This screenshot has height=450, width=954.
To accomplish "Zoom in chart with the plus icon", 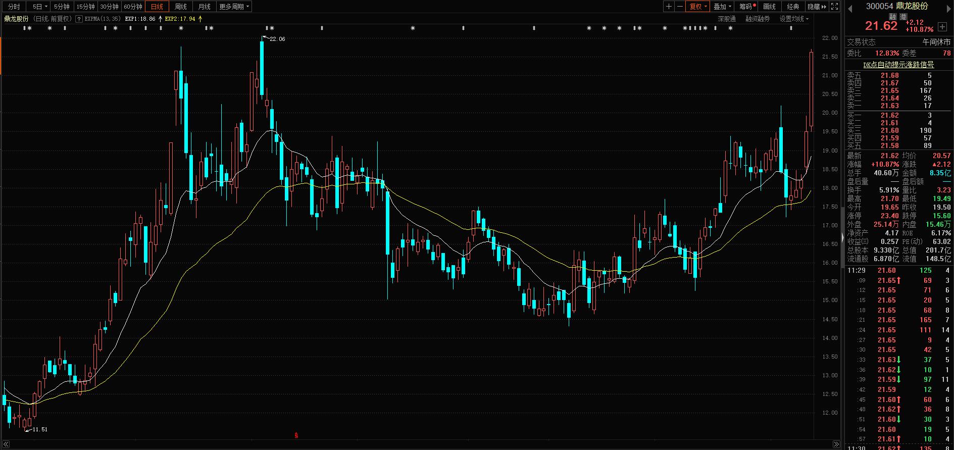I will (669, 7).
